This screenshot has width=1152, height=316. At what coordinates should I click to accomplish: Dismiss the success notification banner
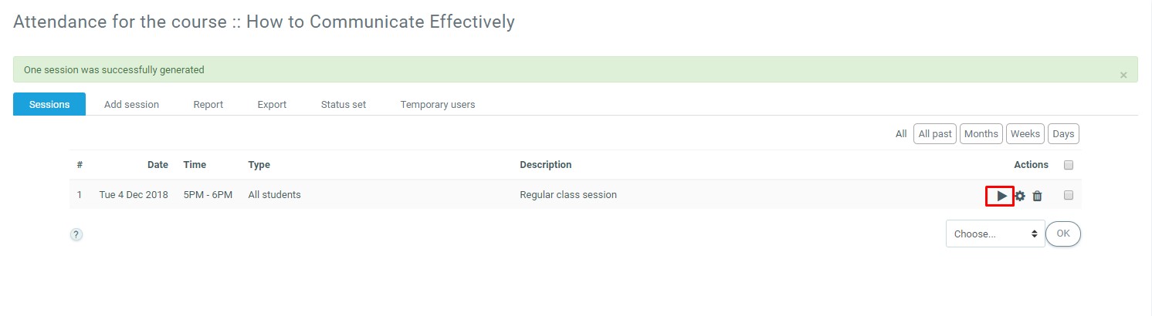1123,75
